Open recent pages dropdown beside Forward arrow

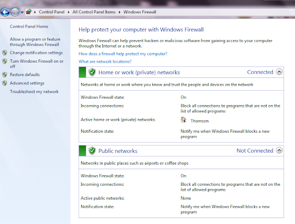coord(22,12)
